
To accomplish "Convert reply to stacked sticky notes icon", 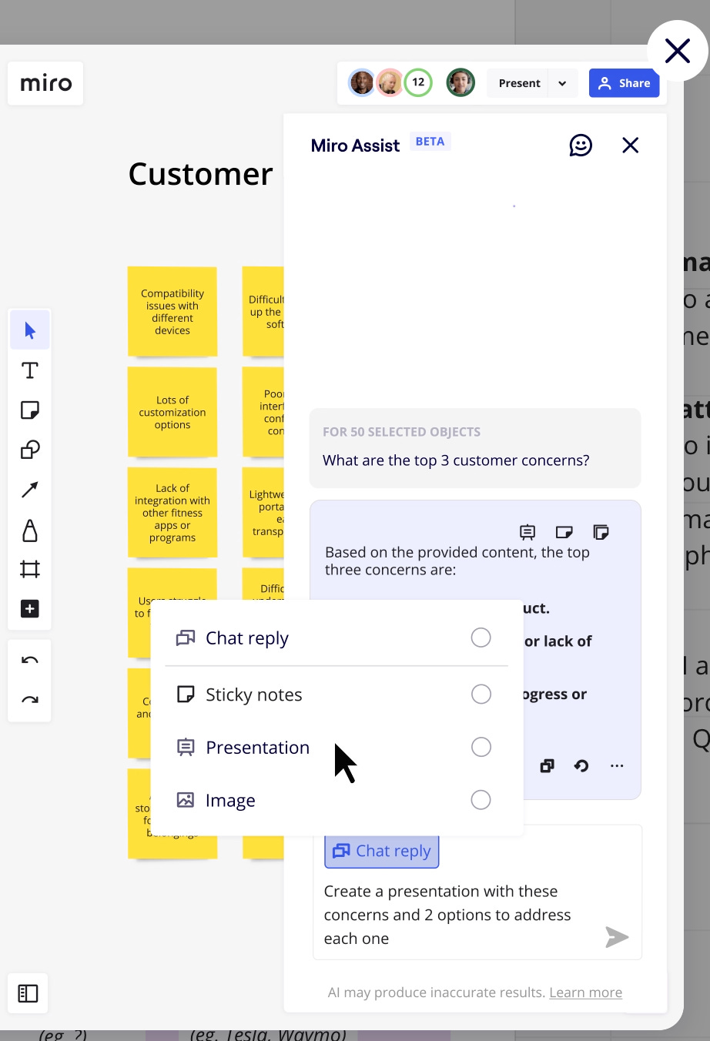I will coord(601,531).
